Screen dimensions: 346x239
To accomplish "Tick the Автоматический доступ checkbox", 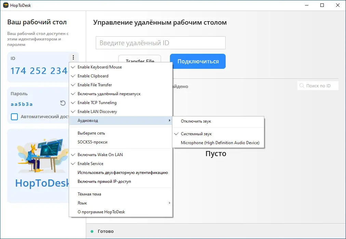I will pos(14,117).
